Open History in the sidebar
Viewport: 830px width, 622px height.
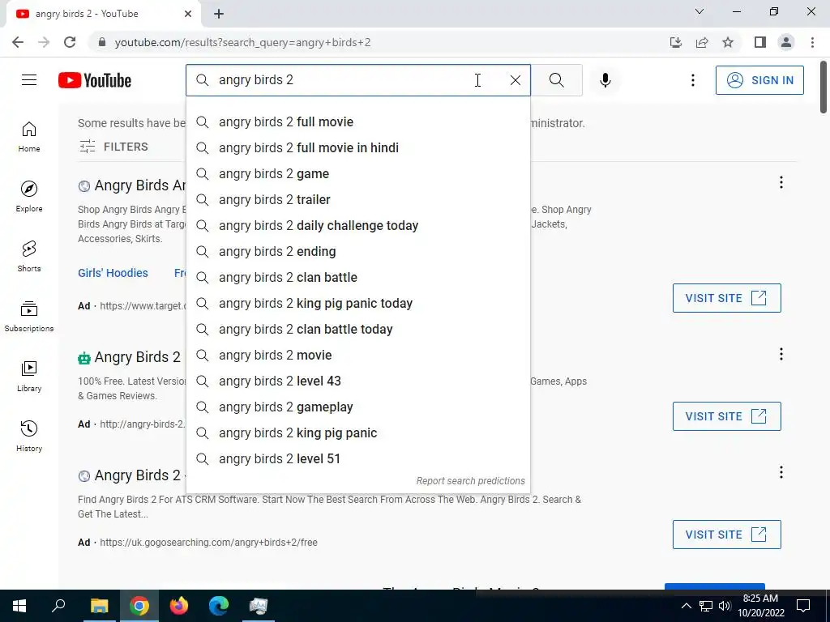point(29,436)
